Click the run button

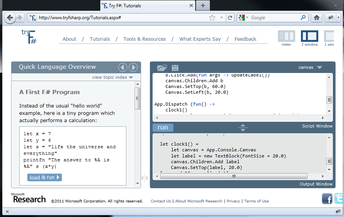pos(163,128)
